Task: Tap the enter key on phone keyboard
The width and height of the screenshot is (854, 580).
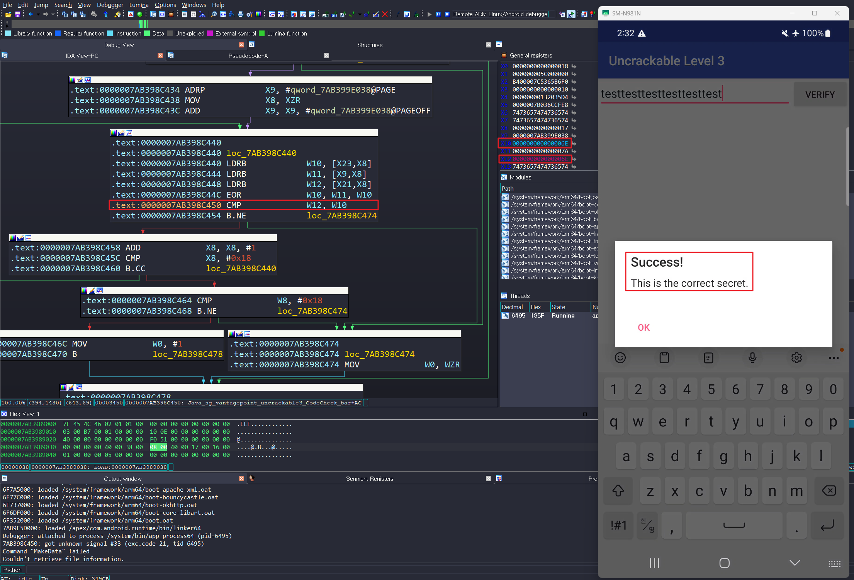Action: (827, 525)
